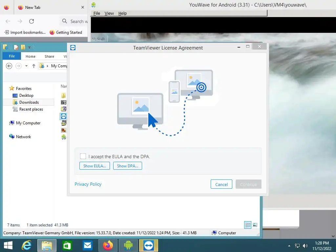
Task: Open the Help menu in YouWave
Action: (122, 13)
